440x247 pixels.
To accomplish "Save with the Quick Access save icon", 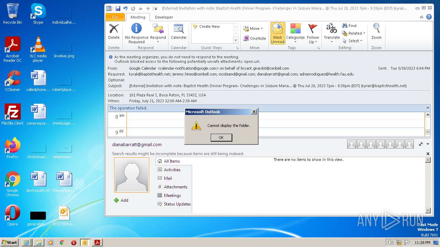I will point(118,9).
